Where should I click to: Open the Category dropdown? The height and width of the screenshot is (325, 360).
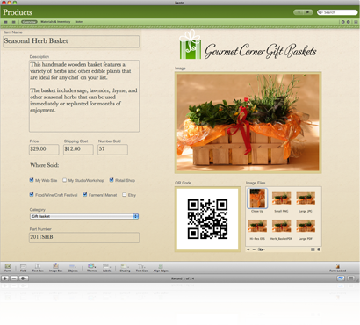point(84,216)
